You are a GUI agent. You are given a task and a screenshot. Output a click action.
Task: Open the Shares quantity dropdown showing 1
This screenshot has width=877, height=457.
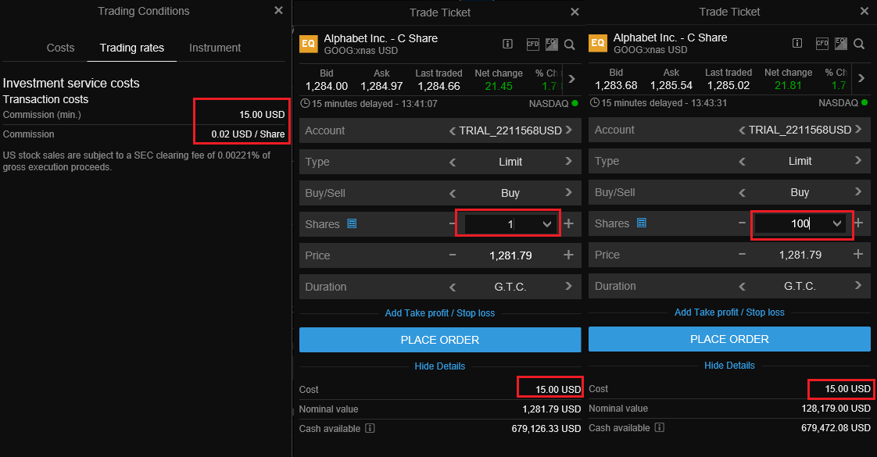pos(546,224)
